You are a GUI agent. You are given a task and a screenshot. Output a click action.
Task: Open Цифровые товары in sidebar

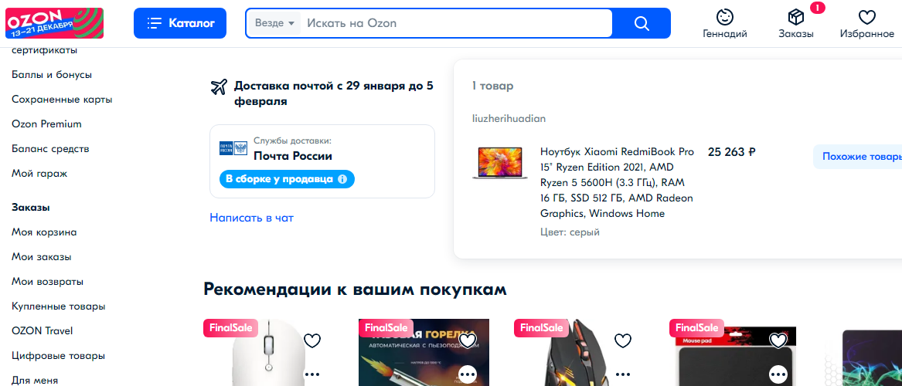(59, 356)
